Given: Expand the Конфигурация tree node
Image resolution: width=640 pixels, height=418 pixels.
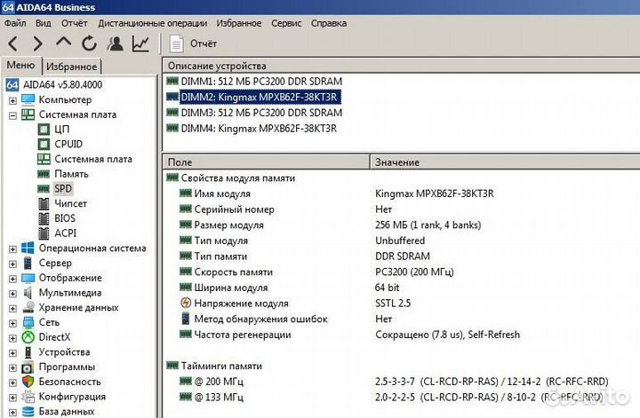Looking at the screenshot, I should [12, 398].
